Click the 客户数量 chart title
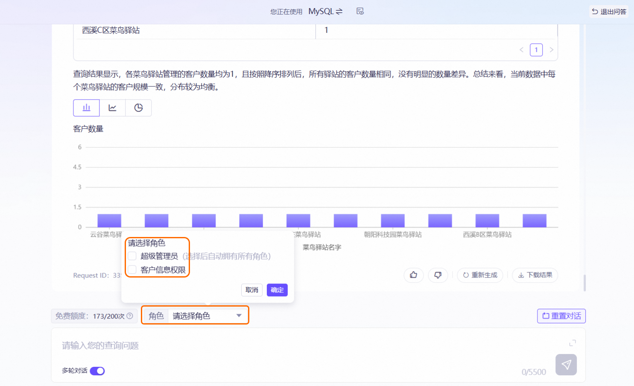 [88, 129]
